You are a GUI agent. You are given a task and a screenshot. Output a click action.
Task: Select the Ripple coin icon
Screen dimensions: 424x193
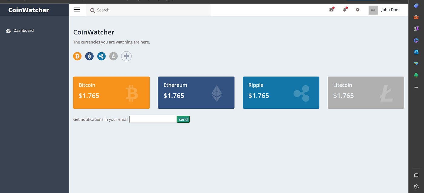pyautogui.click(x=101, y=56)
